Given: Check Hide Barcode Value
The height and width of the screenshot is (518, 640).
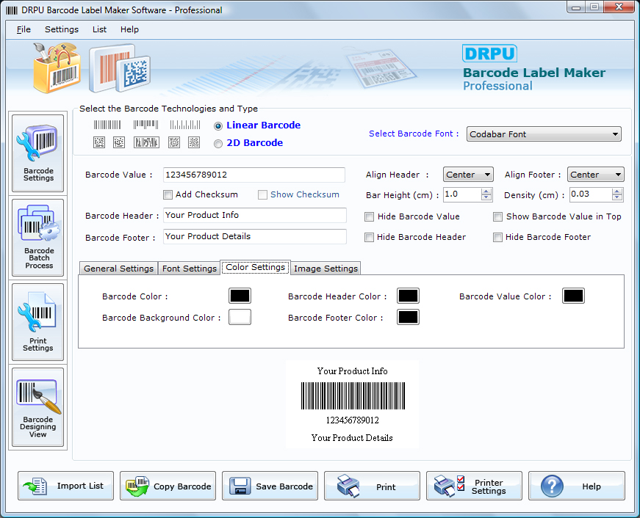Looking at the screenshot, I should [x=369, y=216].
